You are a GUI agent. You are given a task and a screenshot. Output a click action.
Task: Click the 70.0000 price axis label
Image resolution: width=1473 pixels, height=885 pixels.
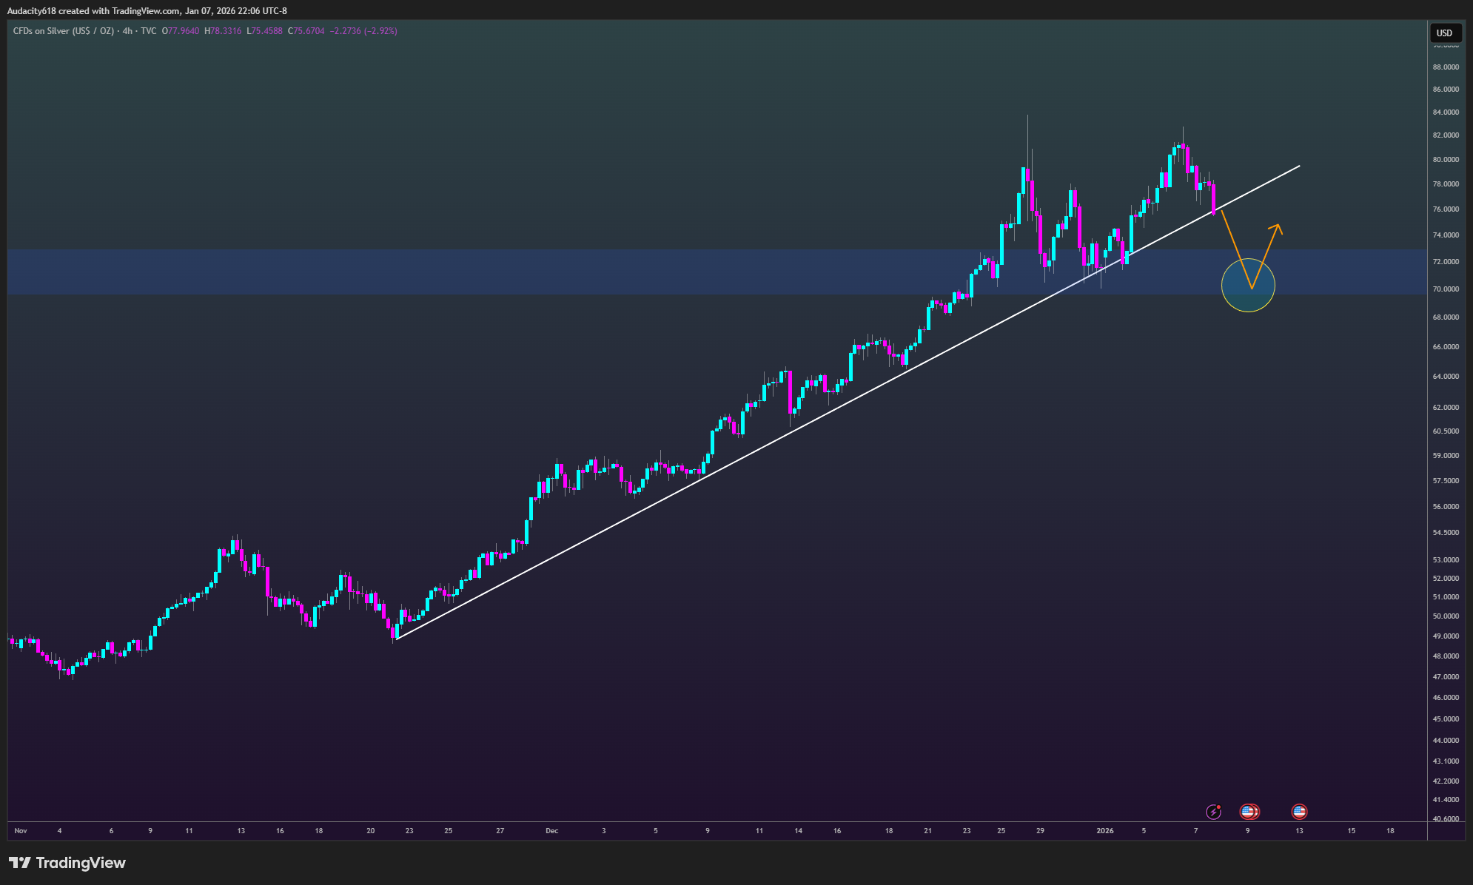click(x=1446, y=289)
